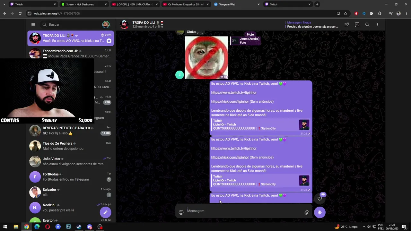Screen dimensions: 411x231
Task: Open kick.com/lipinhor link in first message
Action: (230, 101)
